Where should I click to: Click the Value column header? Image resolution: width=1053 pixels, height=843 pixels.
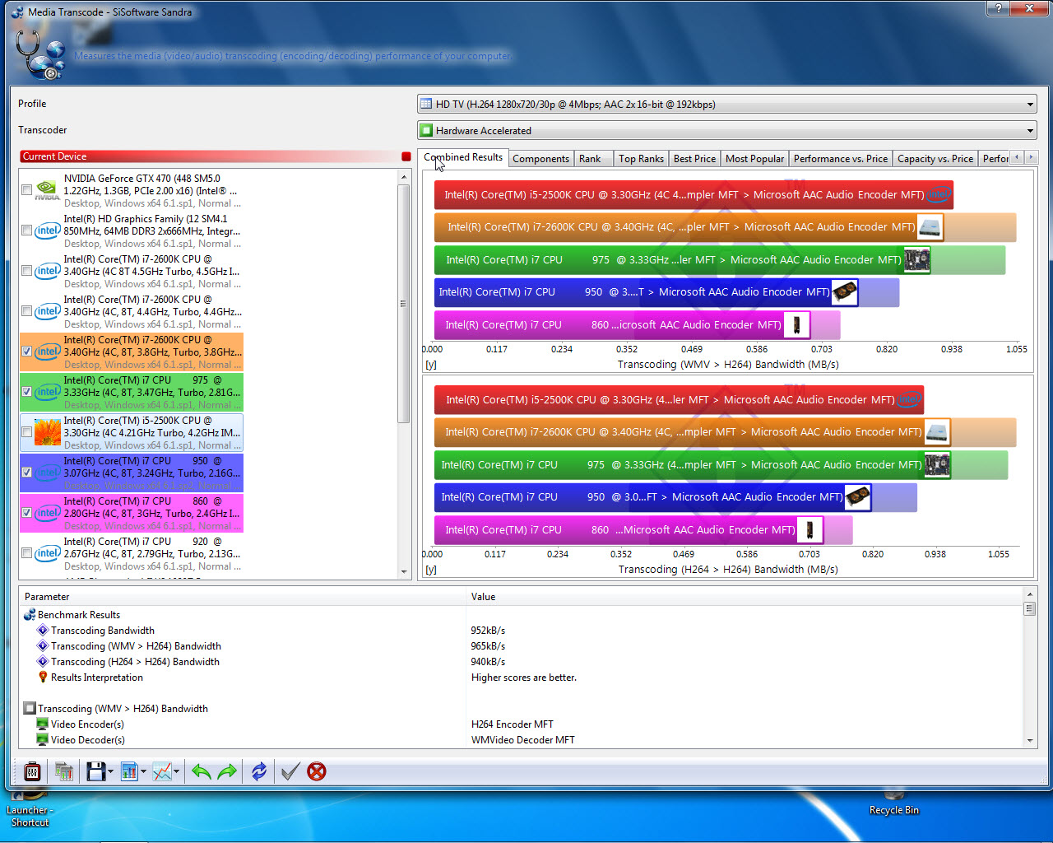[x=745, y=597]
